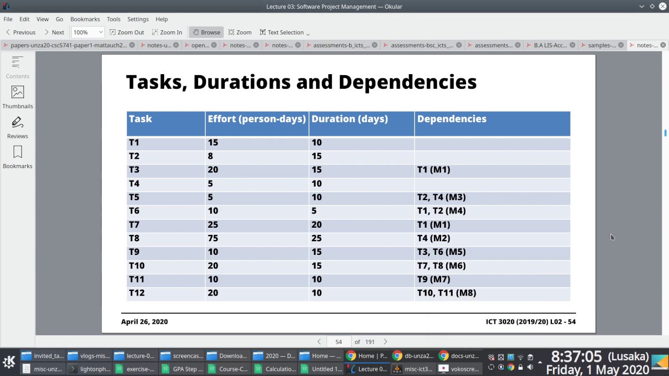Close the papers-unza20-csc5741 tab
Screen dimensions: 669x376
click(132, 45)
